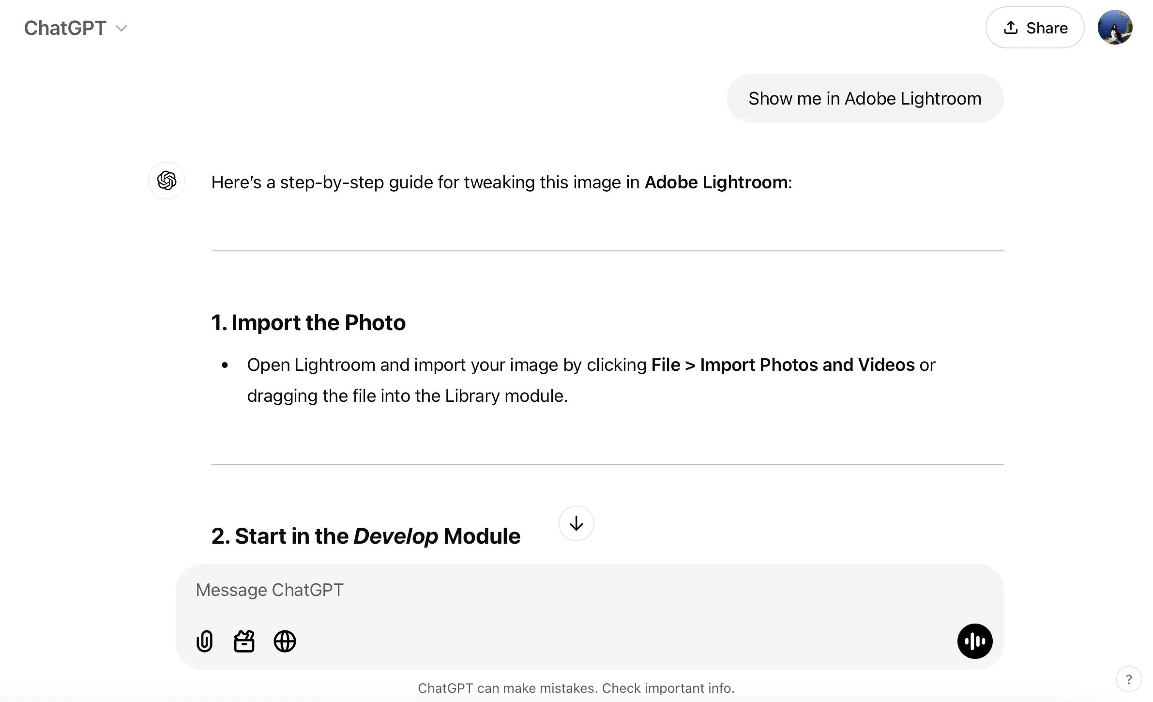Jump to bottom with the down arrow button
1153x702 pixels.
pos(576,523)
